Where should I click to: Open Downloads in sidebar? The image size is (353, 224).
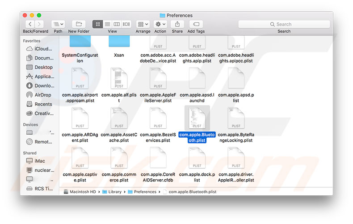point(39,86)
